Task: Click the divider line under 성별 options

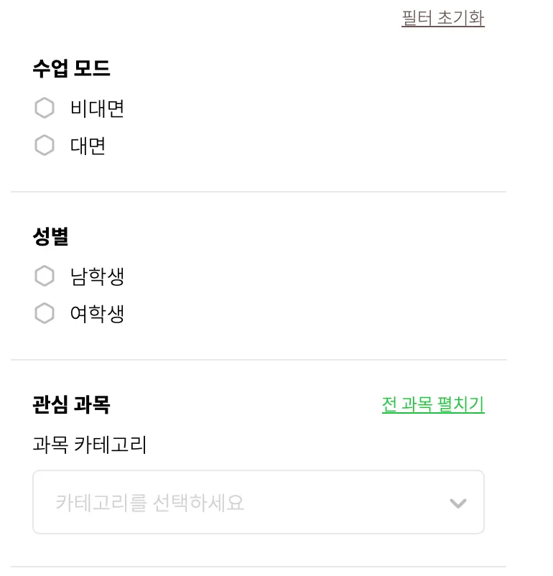Action: point(259,360)
